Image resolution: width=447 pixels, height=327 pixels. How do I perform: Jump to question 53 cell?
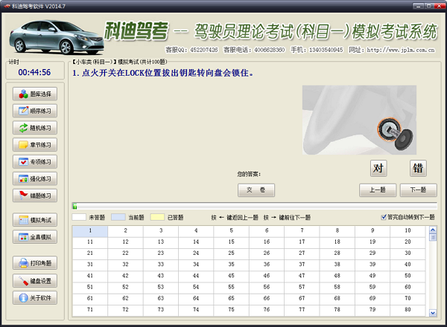[161, 288]
